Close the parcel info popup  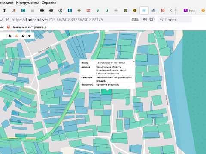tap(134, 62)
